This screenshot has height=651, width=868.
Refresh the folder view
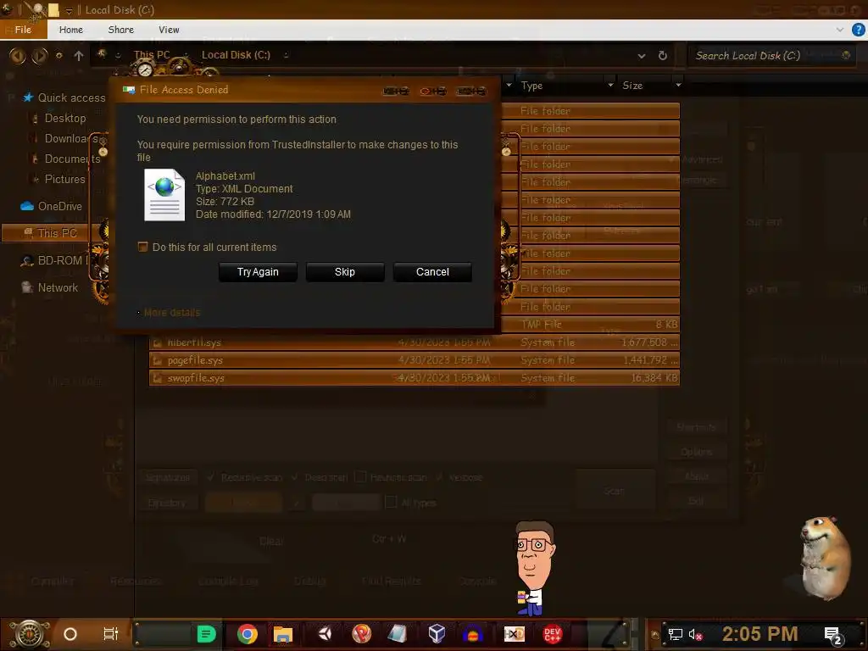point(663,55)
